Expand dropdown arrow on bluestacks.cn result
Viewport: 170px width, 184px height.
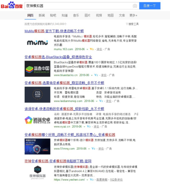pos(92,75)
